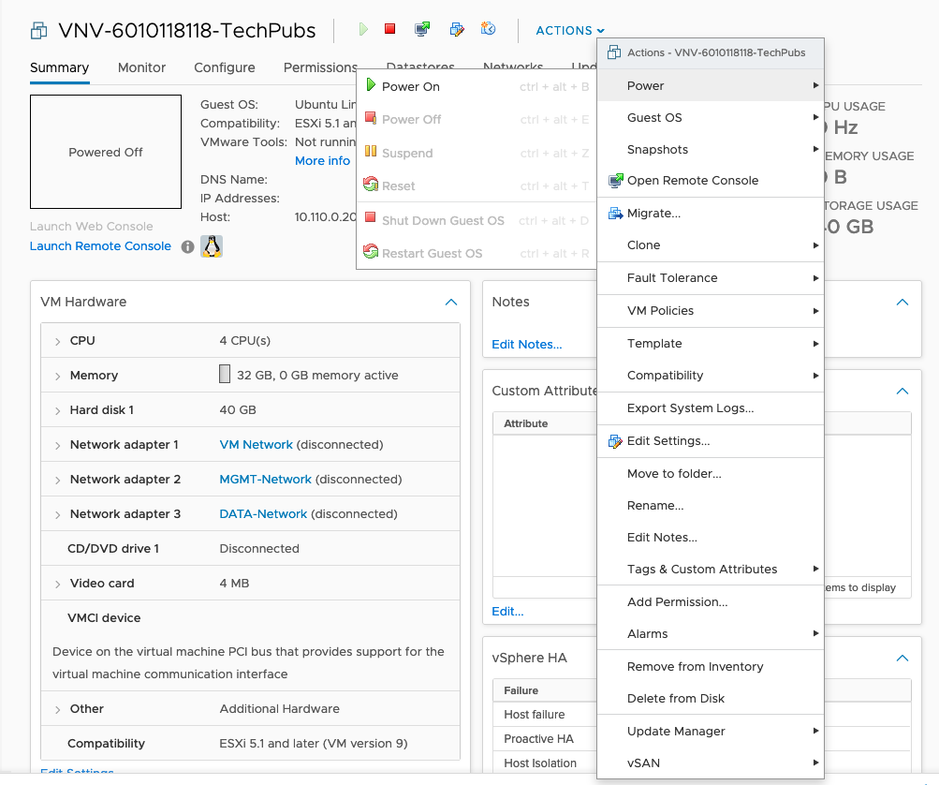Image resolution: width=939 pixels, height=785 pixels.
Task: Click the Open Remote Console menu icon
Action: pyautogui.click(x=616, y=181)
